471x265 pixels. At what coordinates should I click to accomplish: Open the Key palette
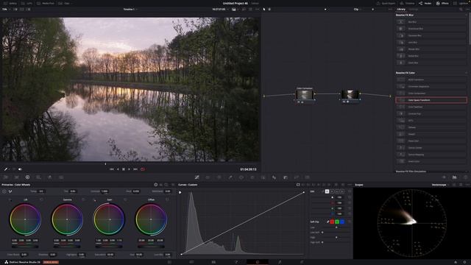285,177
